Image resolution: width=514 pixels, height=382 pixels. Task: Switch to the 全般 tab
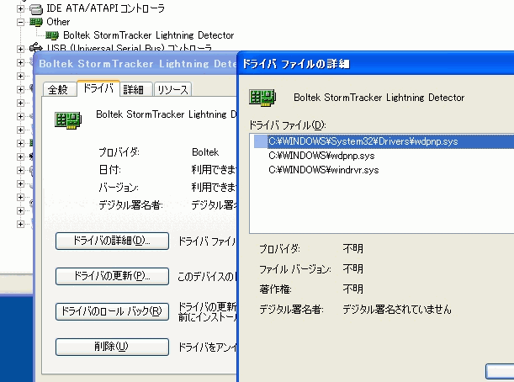point(58,89)
